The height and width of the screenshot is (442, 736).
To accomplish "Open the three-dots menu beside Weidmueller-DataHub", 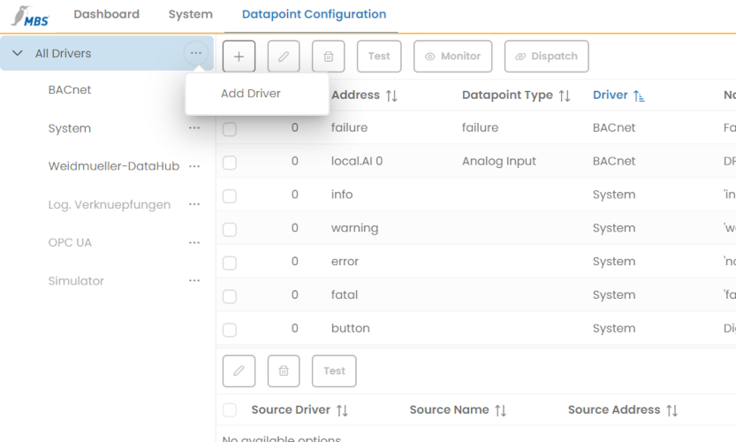I will click(194, 166).
